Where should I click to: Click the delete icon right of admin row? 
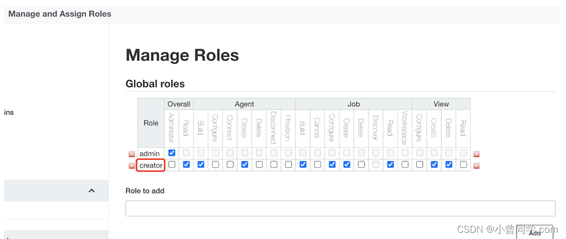click(476, 154)
